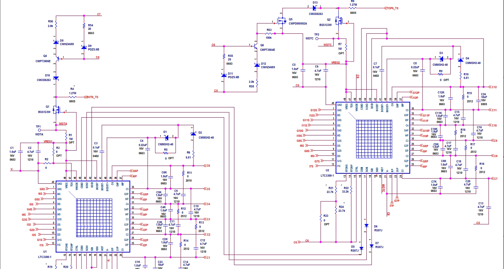Click the TP2 WDTC test point

point(316,38)
